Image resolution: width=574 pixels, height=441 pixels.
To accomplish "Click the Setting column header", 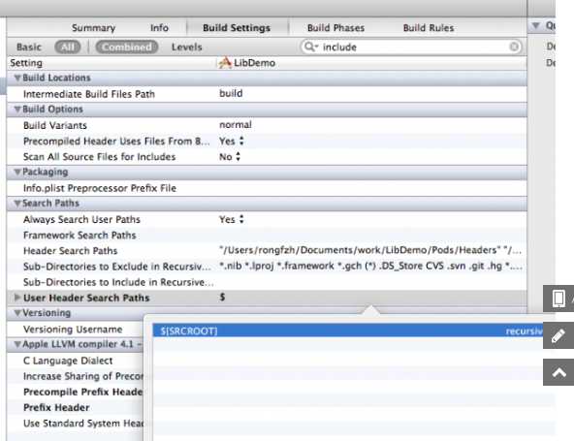I will pyautogui.click(x=26, y=63).
